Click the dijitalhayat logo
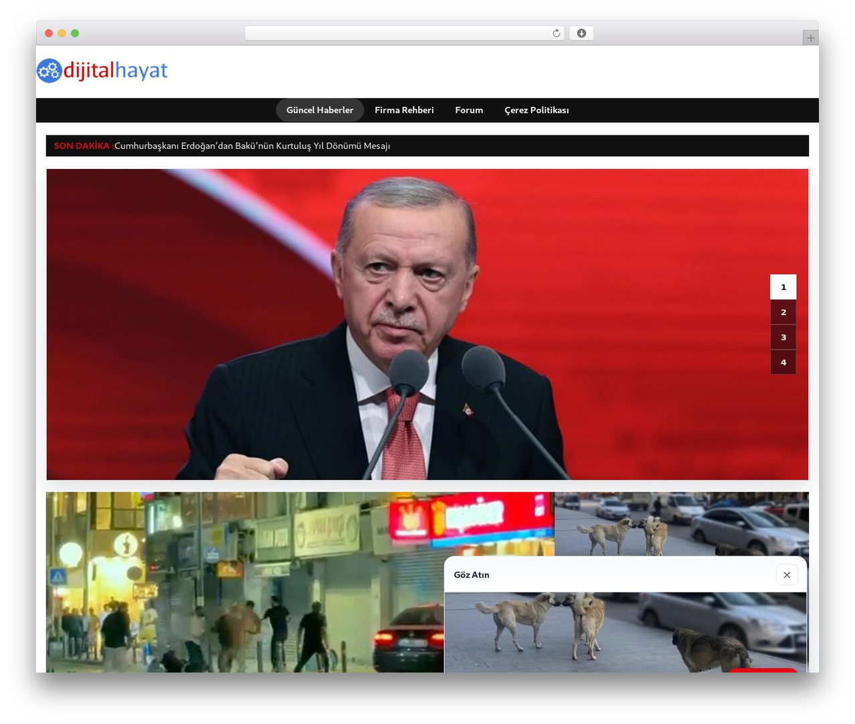 tap(102, 70)
